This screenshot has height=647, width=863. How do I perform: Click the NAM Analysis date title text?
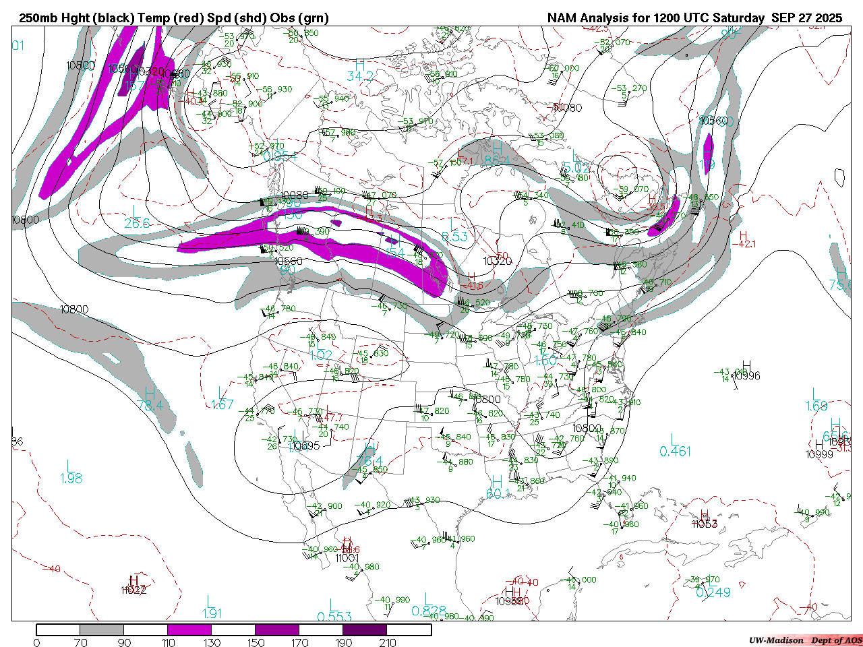pos(694,18)
